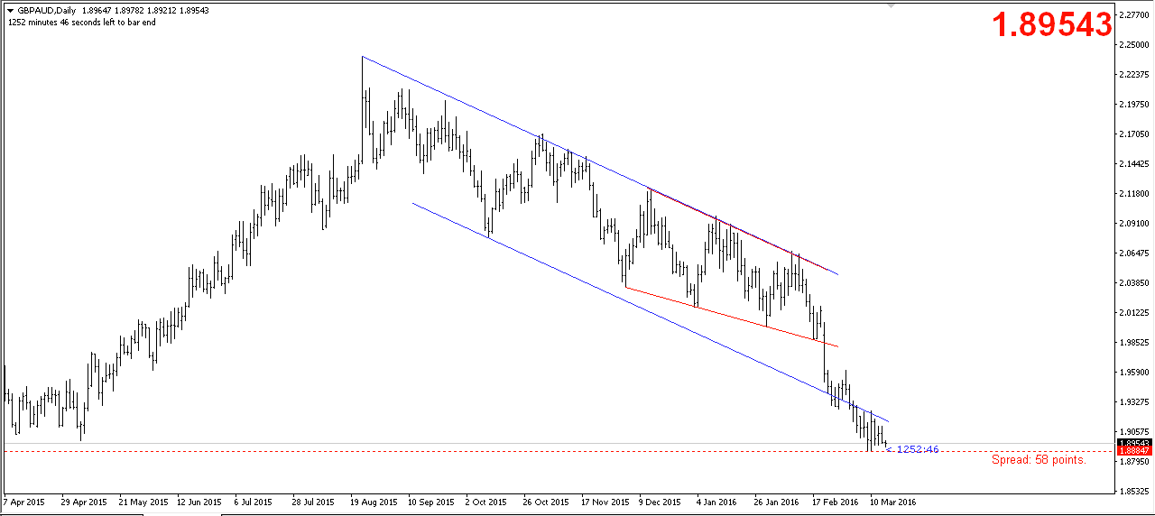Click the 2.03850 price scale value
Image resolution: width=1155 pixels, height=516 pixels.
click(1134, 283)
